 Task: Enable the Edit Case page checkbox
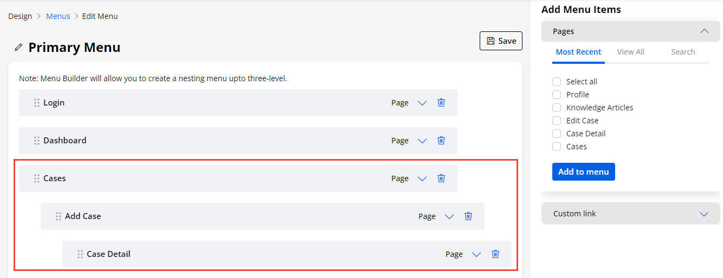[x=557, y=121]
